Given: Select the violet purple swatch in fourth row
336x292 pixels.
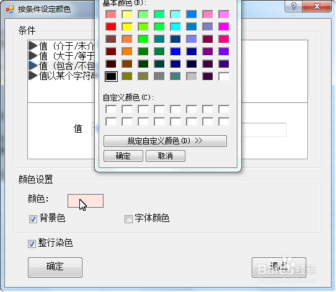Looking at the screenshot, I should tap(224, 51).
